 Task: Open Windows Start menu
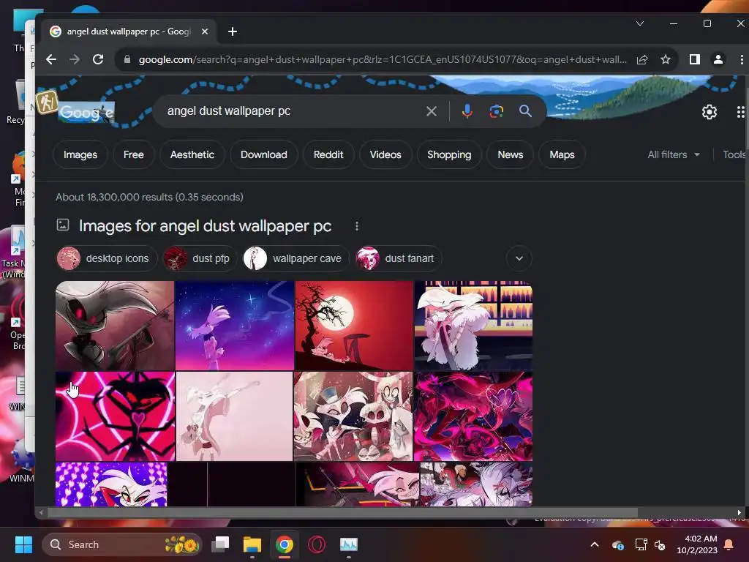pyautogui.click(x=23, y=544)
